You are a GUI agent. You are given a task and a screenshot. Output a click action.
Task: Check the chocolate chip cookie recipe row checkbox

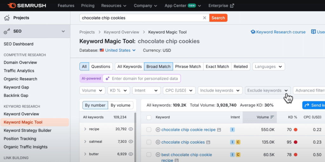click(x=149, y=130)
